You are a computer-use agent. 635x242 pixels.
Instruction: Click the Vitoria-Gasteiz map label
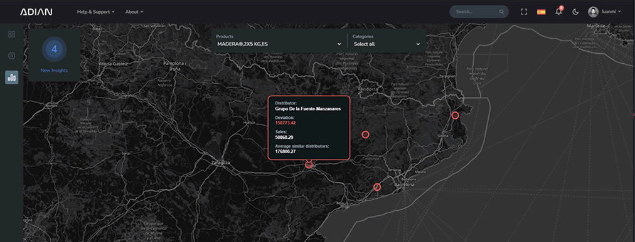114,64
